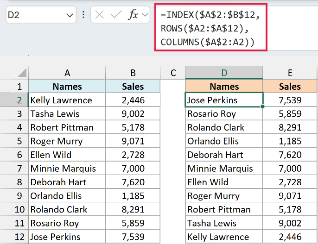Screen dimensions: 318x244
Task: Select empty cell C2
Action: 173,100
